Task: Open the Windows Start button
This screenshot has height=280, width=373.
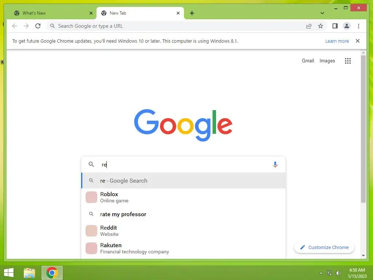Action: [x=9, y=273]
